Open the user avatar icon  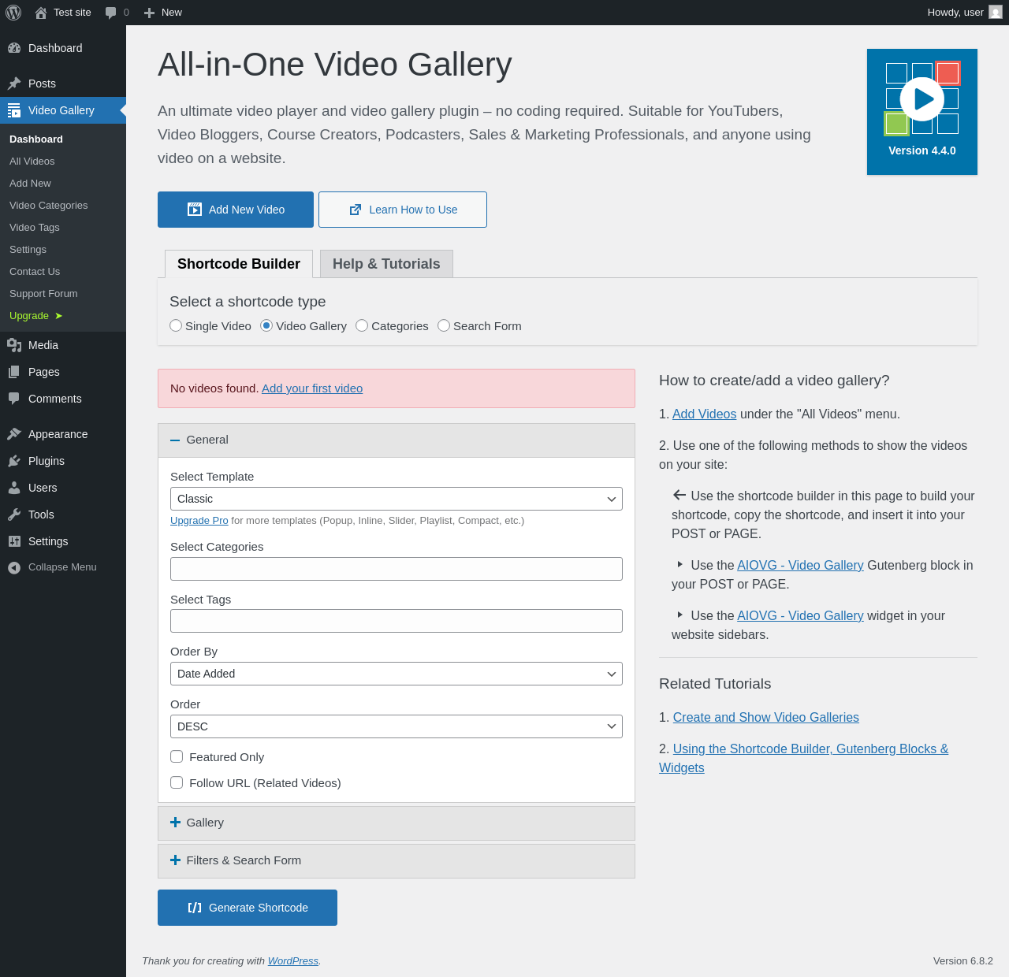pos(996,13)
